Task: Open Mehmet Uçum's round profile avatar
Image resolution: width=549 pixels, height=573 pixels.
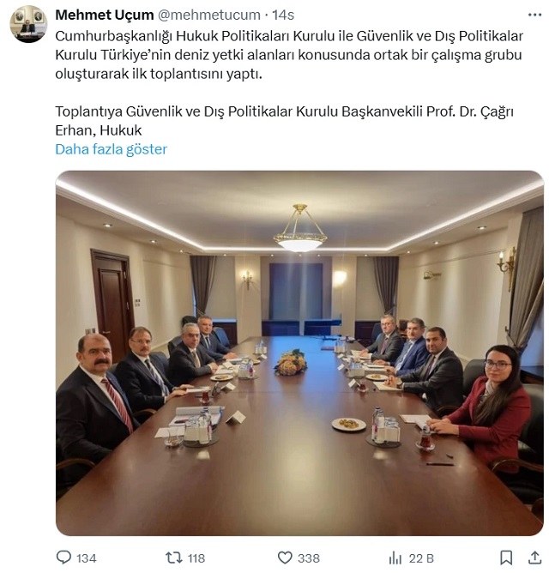Action: click(28, 24)
